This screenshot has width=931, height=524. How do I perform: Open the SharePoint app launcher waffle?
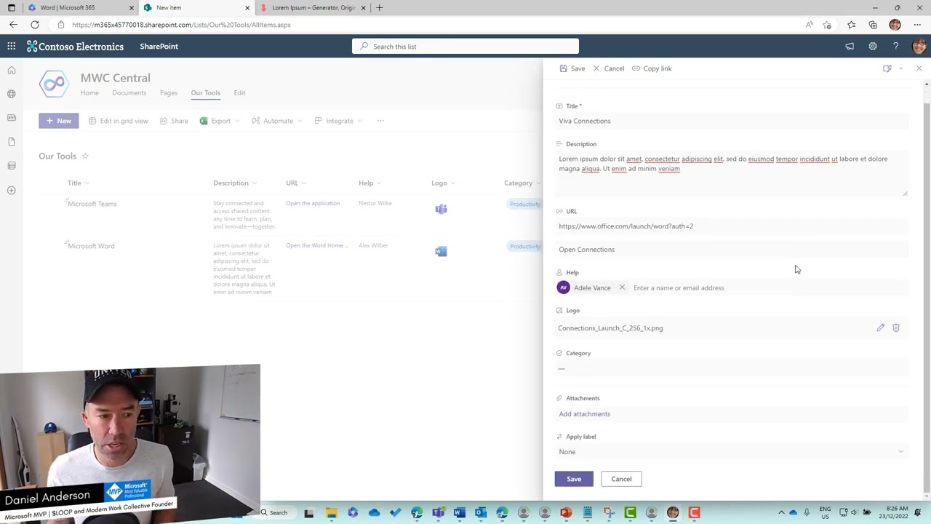pyautogui.click(x=12, y=46)
